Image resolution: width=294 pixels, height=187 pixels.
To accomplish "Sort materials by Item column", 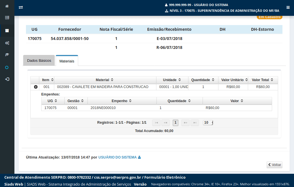I will click(52, 80).
